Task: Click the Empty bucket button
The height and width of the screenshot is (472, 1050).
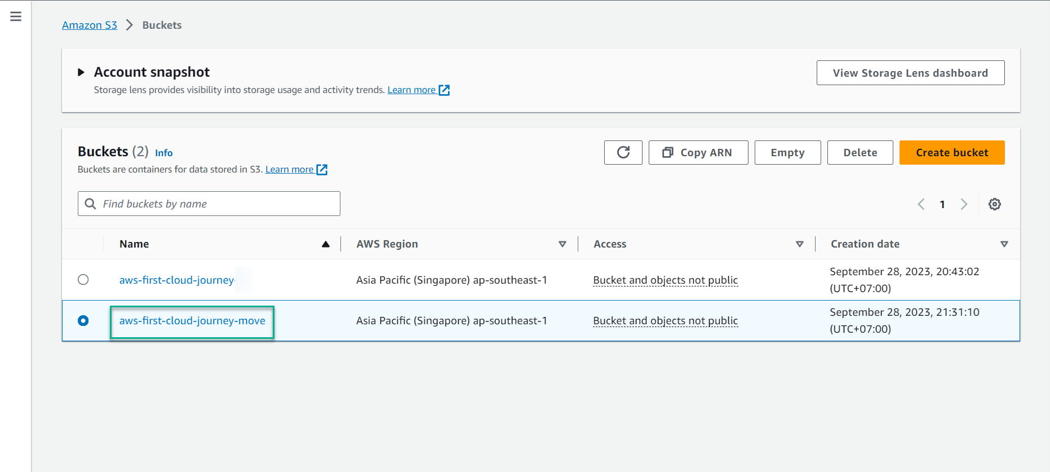Action: [x=787, y=152]
